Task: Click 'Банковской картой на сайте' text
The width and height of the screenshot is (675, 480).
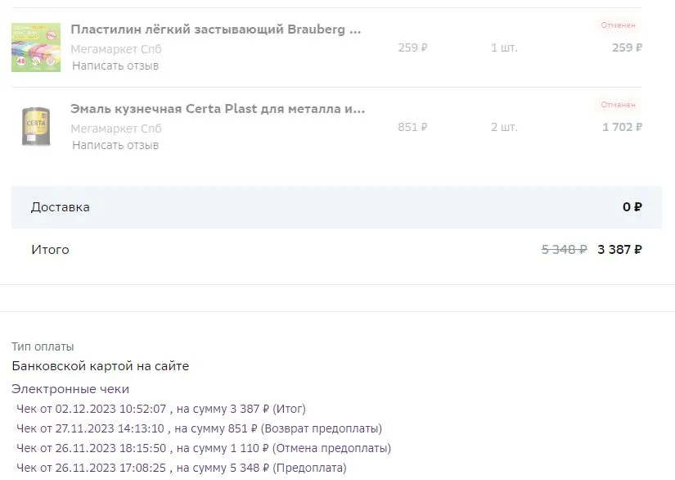Action: coord(101,366)
